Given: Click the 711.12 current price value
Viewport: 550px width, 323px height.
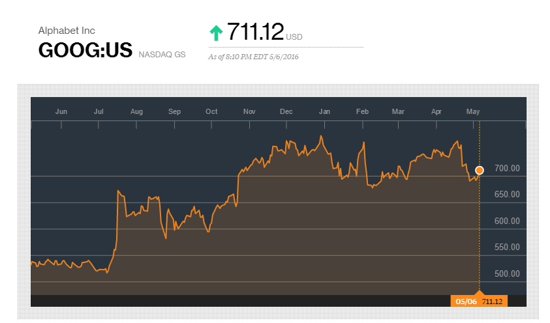Looking at the screenshot, I should click(255, 32).
